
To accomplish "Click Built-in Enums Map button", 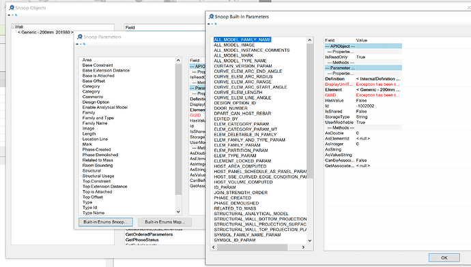I will [x=165, y=222].
